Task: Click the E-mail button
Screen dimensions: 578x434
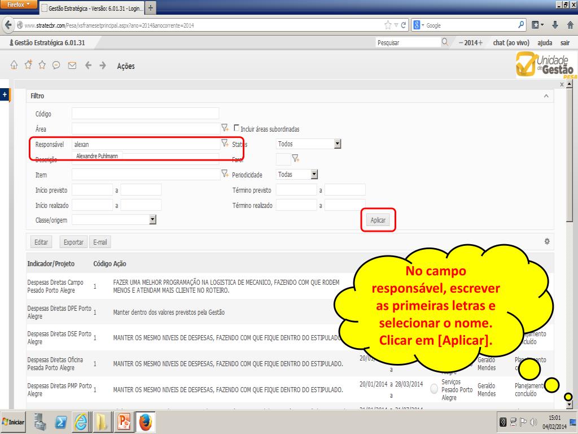Action: 100,242
